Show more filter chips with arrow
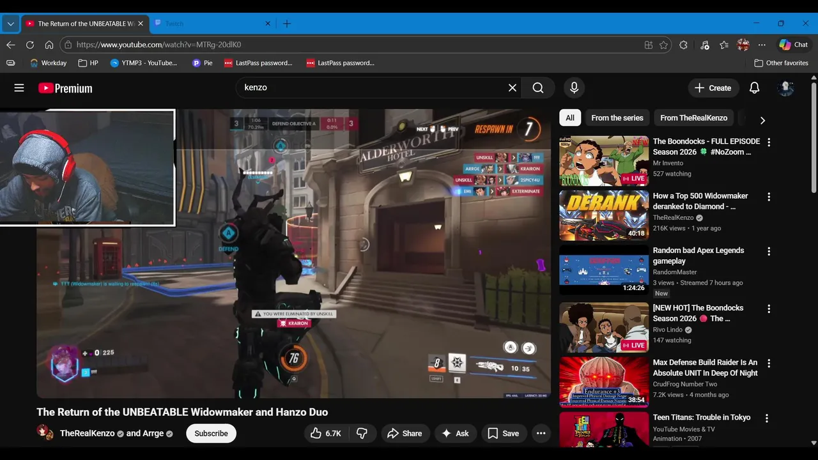 pyautogui.click(x=762, y=120)
